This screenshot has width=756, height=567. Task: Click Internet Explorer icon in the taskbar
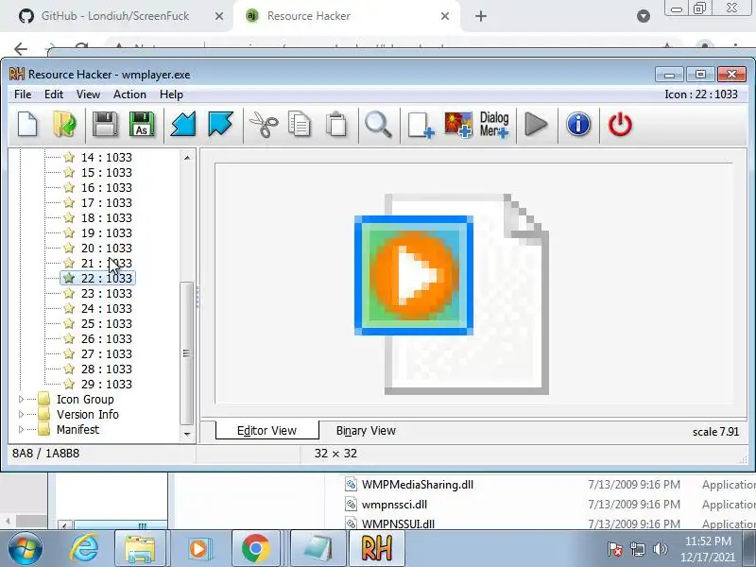(84, 548)
